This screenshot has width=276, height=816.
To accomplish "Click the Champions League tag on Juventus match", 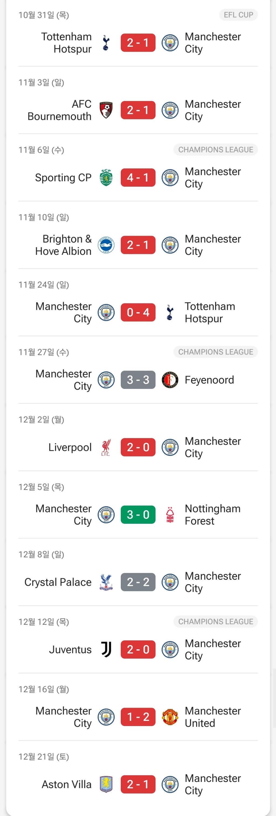I will [x=215, y=622].
